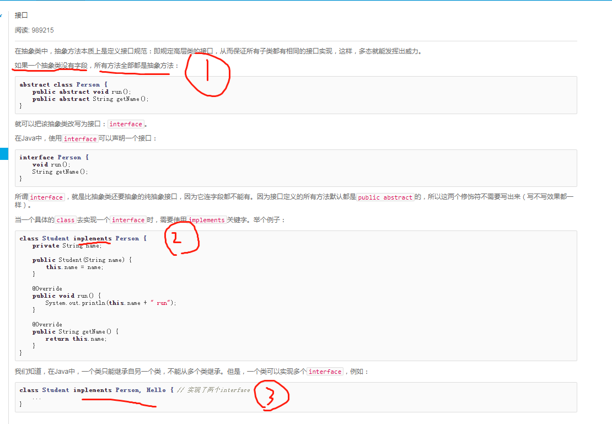Click inline code interface before ，例如：
The width and height of the screenshot is (612, 424).
(325, 372)
